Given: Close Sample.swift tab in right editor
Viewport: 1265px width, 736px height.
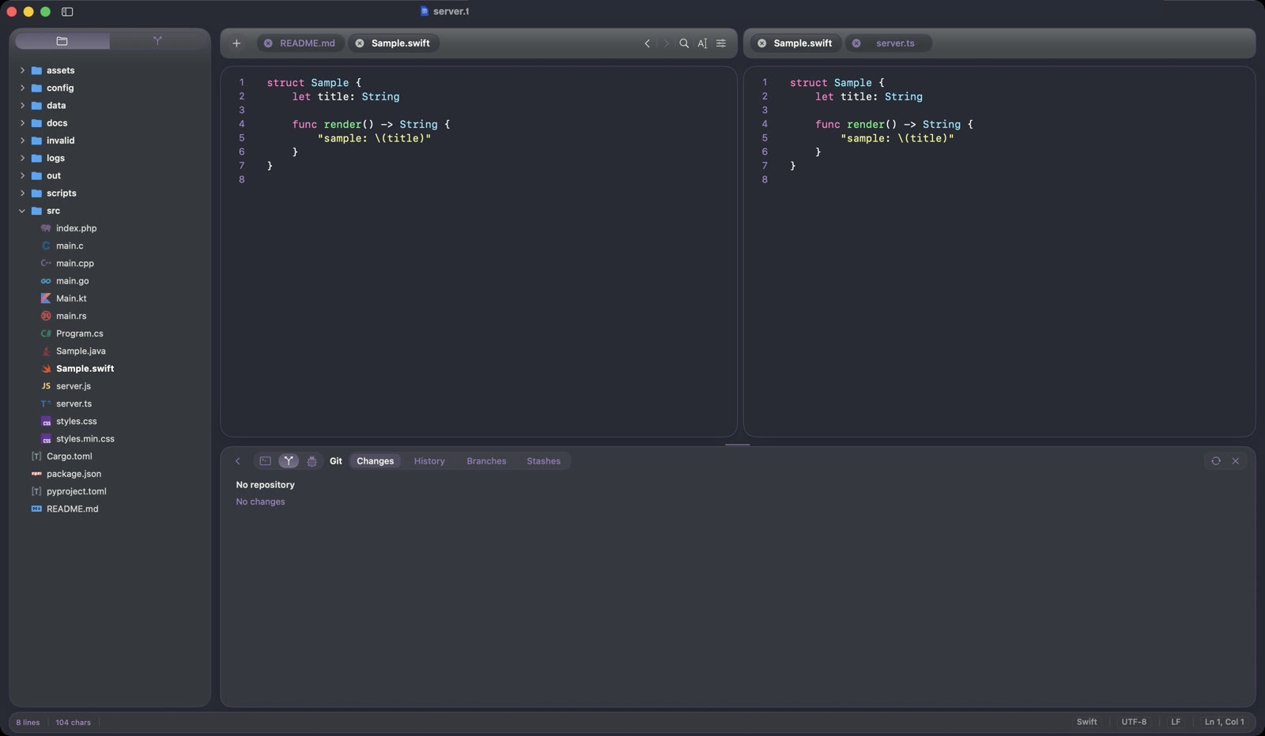Looking at the screenshot, I should click(x=762, y=43).
